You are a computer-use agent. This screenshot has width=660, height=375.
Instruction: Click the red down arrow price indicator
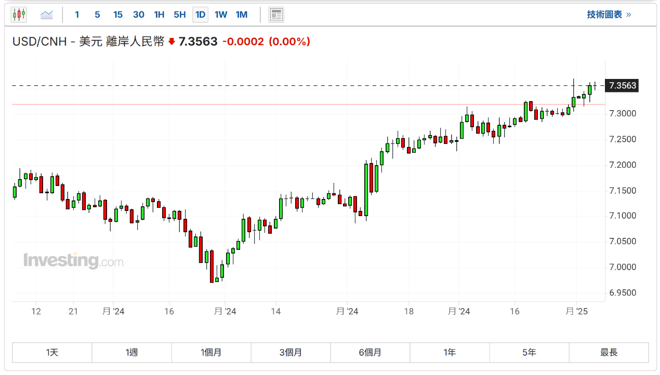point(172,42)
